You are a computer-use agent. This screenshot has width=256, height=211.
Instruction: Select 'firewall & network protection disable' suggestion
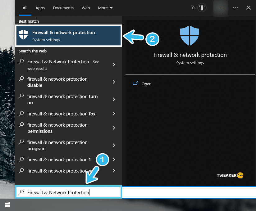click(57, 82)
